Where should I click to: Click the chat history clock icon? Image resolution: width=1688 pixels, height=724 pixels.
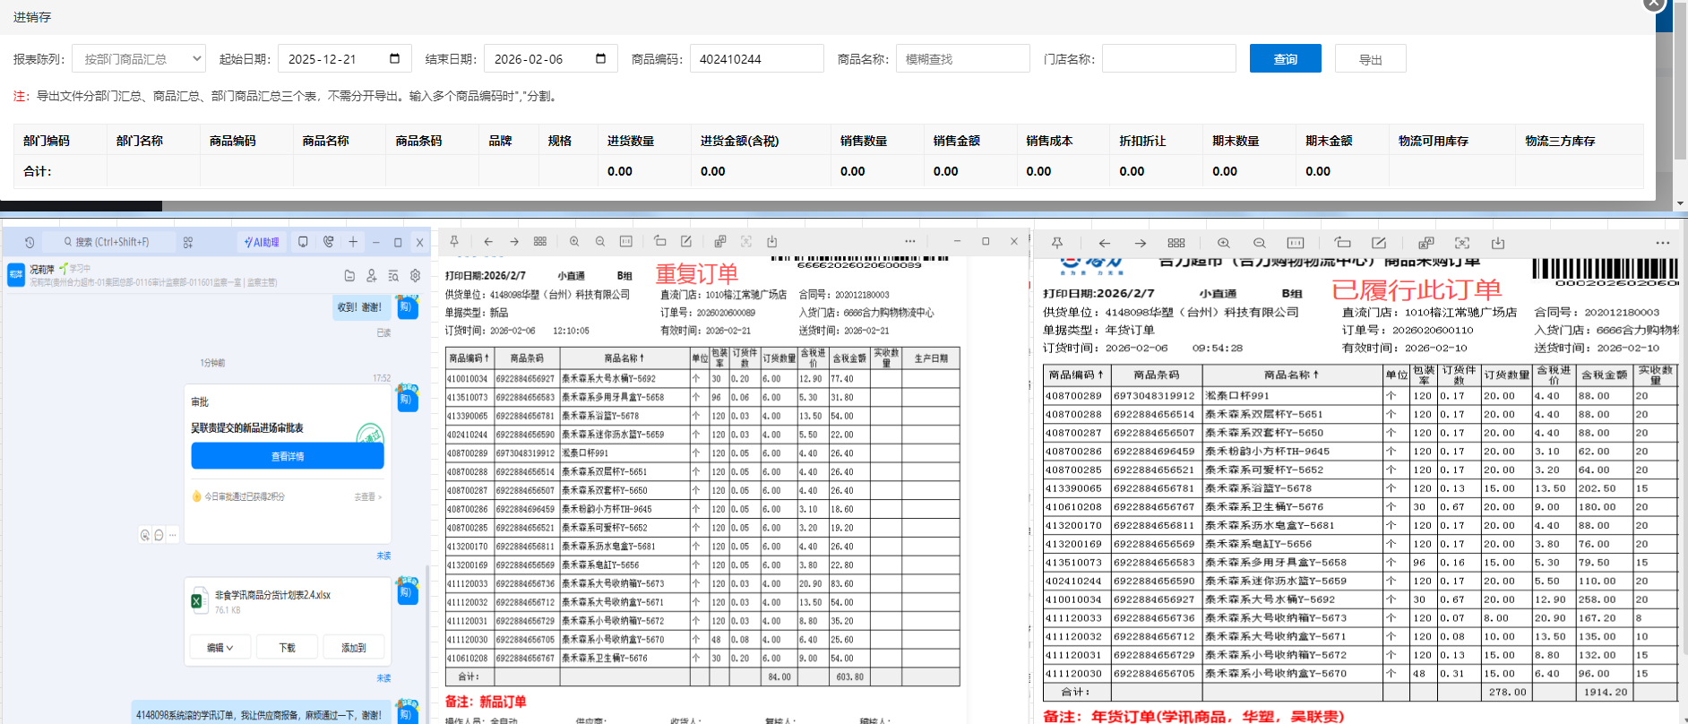tap(30, 242)
